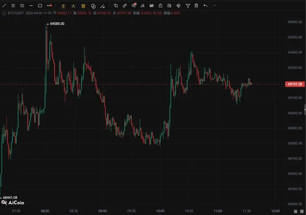306x215 pixels.
Task: Select the eraser tool
Action: pos(142,6)
